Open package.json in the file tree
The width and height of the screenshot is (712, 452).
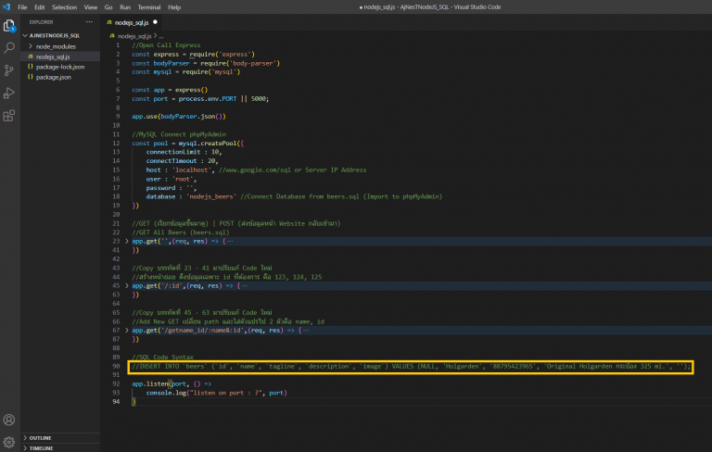pos(53,77)
